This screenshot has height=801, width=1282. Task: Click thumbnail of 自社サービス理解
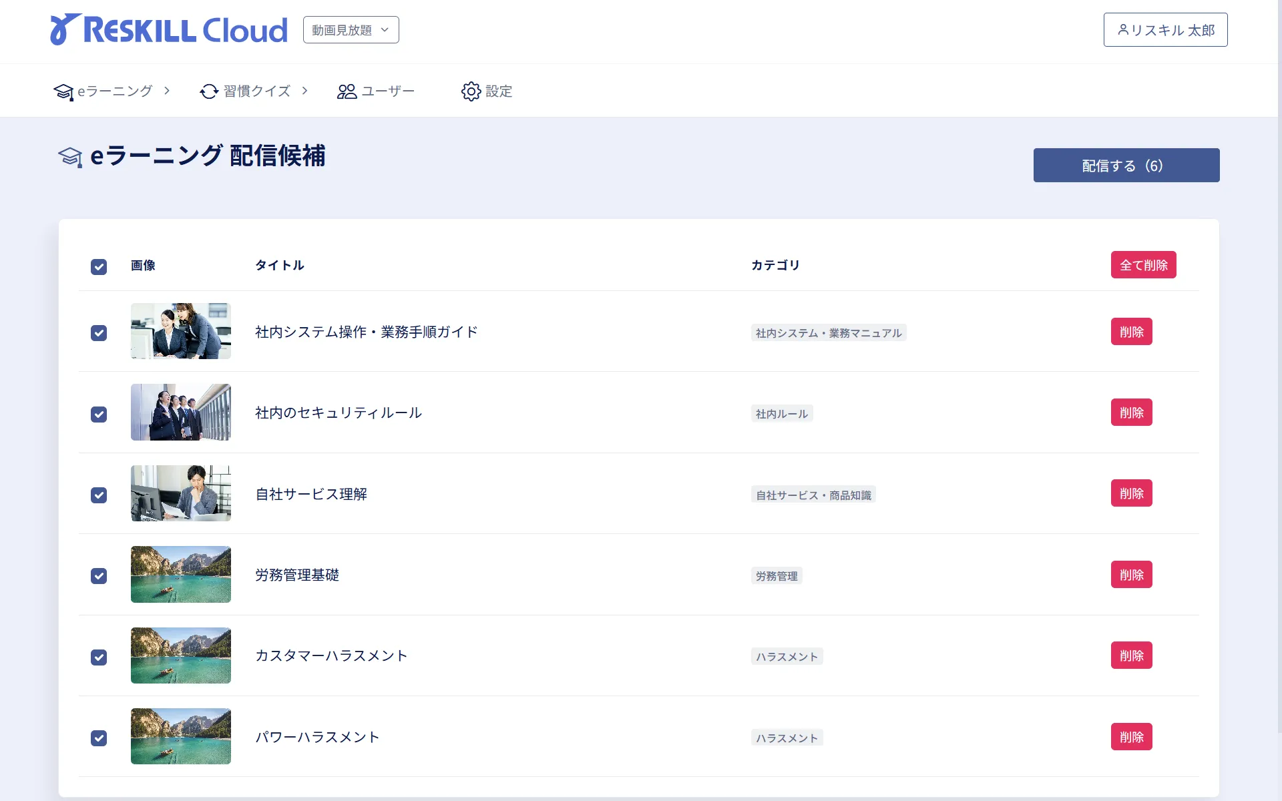coord(181,493)
